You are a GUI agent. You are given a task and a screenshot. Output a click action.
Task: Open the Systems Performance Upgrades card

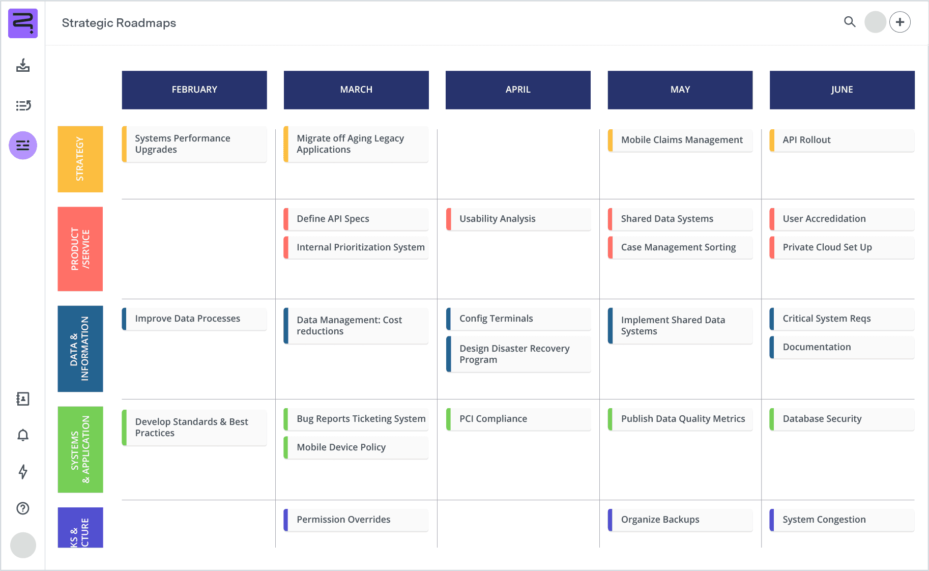[194, 144]
